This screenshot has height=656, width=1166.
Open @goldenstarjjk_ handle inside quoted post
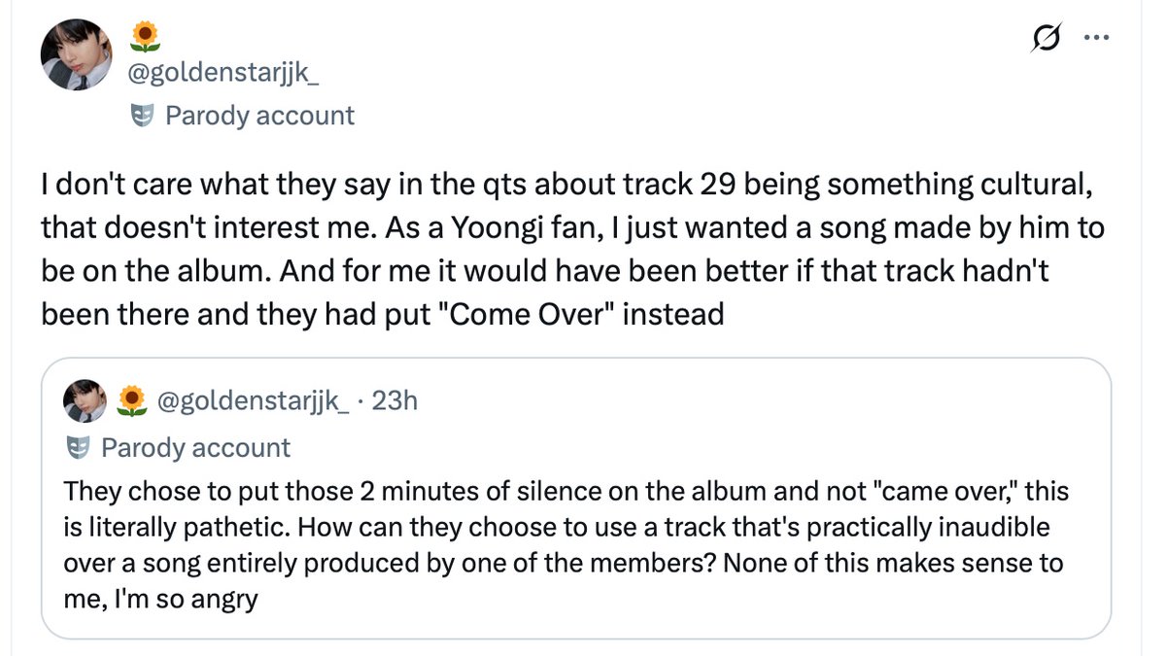253,400
